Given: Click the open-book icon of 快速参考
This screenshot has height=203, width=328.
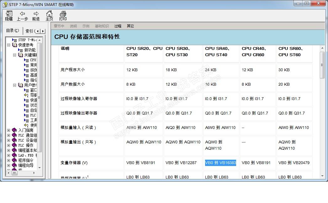Looking at the screenshot, I should (x=14, y=45).
